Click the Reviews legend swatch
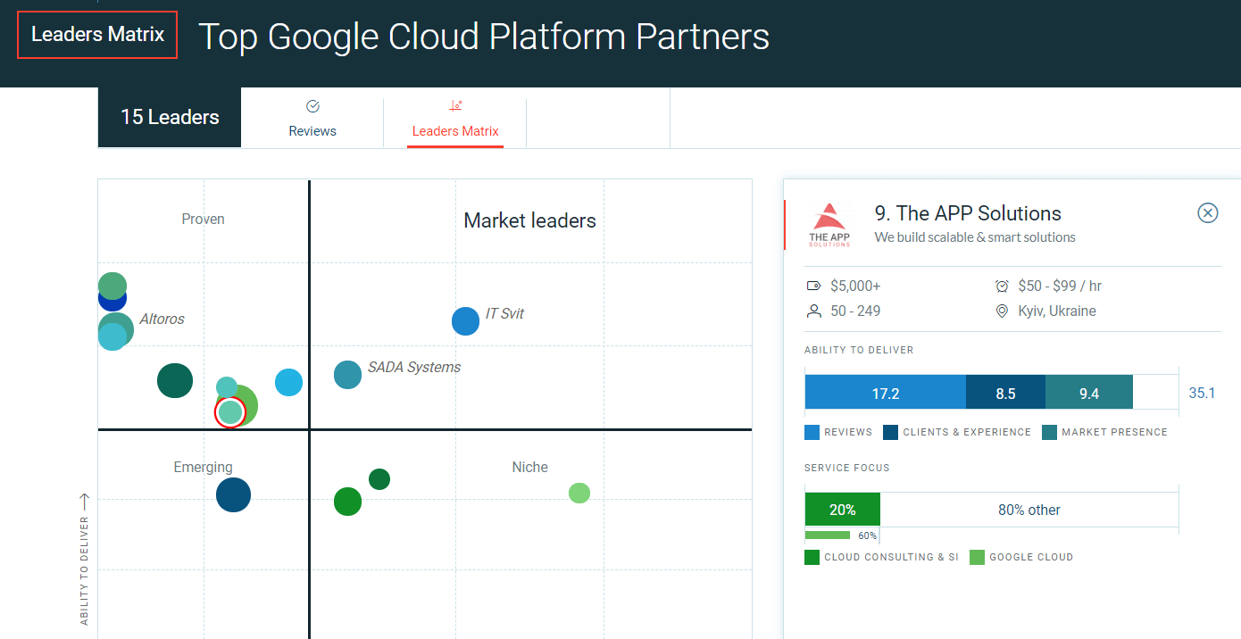The image size is (1241, 639). click(x=812, y=432)
